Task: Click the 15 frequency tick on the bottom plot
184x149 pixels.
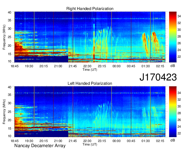Action: tap(10, 128)
